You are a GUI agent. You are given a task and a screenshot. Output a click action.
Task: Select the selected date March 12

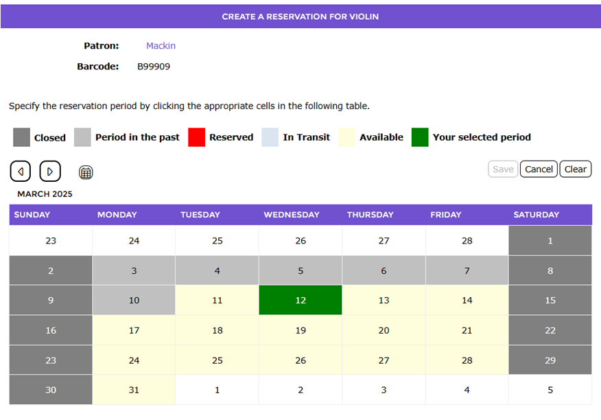300,300
